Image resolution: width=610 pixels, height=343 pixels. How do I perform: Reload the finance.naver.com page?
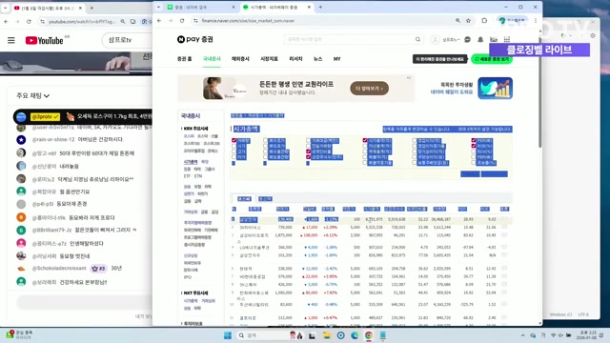pyautogui.click(x=182, y=21)
